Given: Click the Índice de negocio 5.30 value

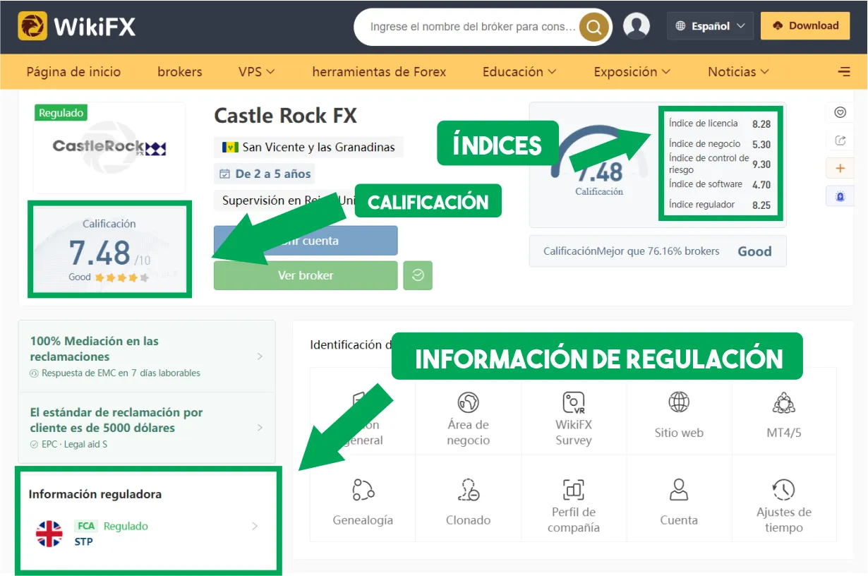Looking at the screenshot, I should coord(761,144).
